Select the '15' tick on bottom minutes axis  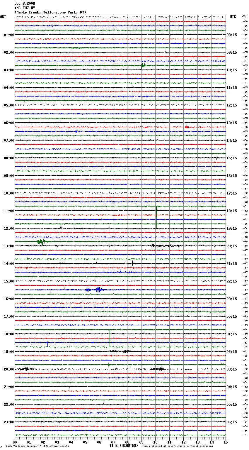[226, 442]
